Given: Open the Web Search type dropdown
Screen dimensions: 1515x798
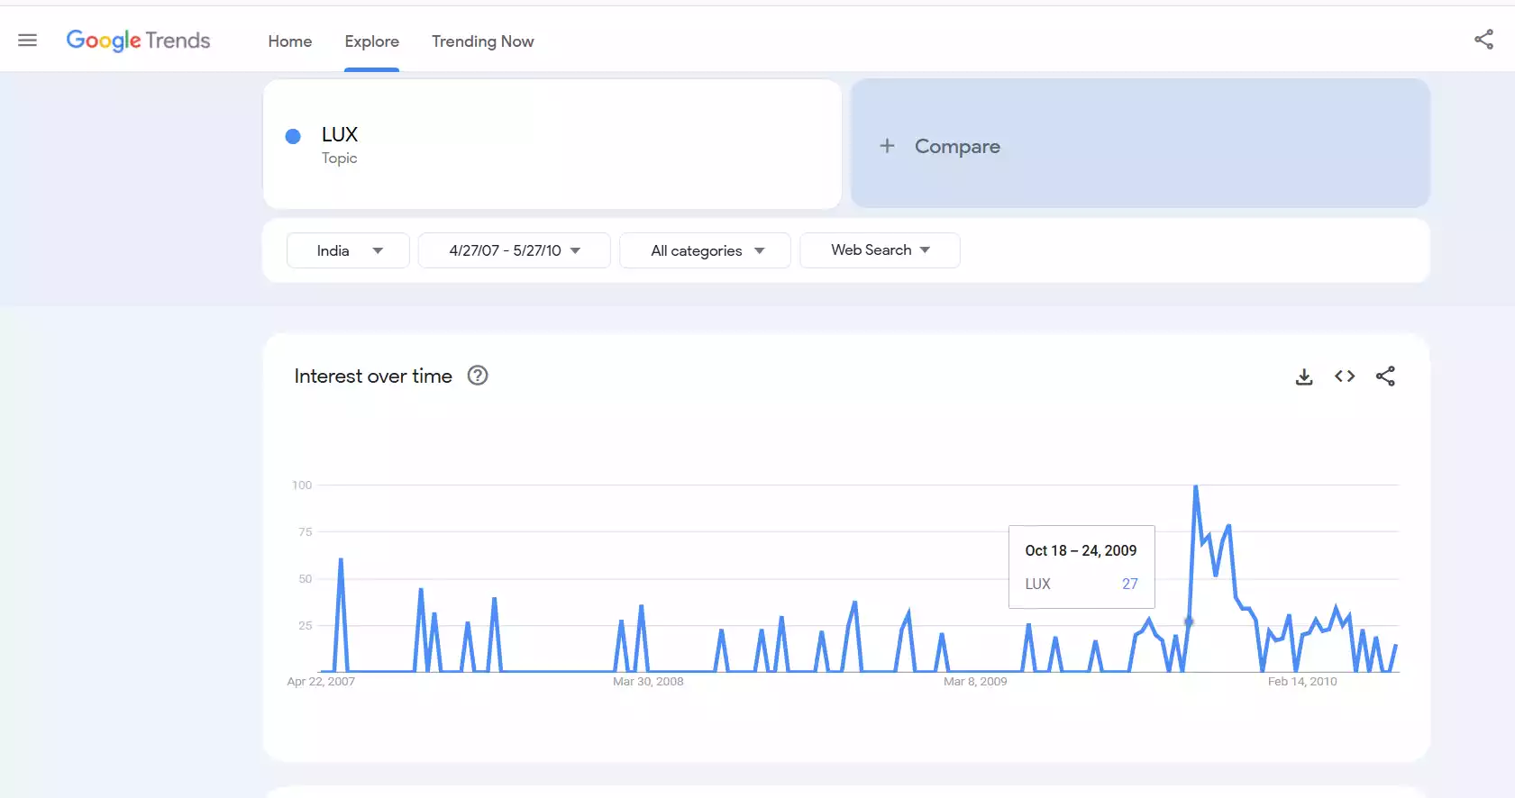Looking at the screenshot, I should pyautogui.click(x=879, y=250).
